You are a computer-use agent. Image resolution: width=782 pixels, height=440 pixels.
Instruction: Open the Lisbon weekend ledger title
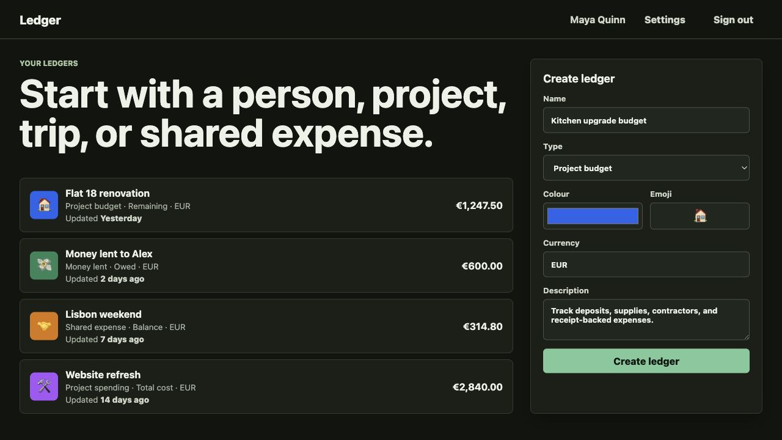coord(103,314)
